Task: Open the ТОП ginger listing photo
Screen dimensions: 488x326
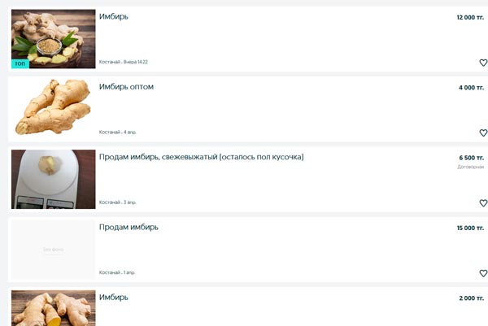Action: pos(54,39)
